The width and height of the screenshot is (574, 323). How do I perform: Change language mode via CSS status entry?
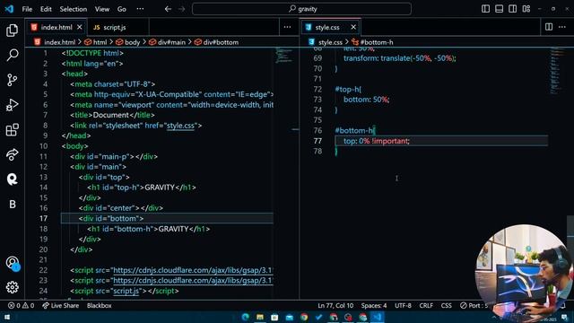(x=447, y=305)
